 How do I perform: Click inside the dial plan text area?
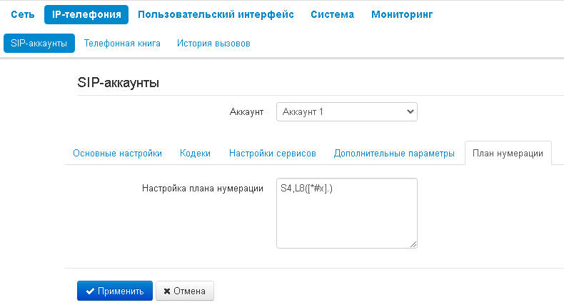[347, 214]
